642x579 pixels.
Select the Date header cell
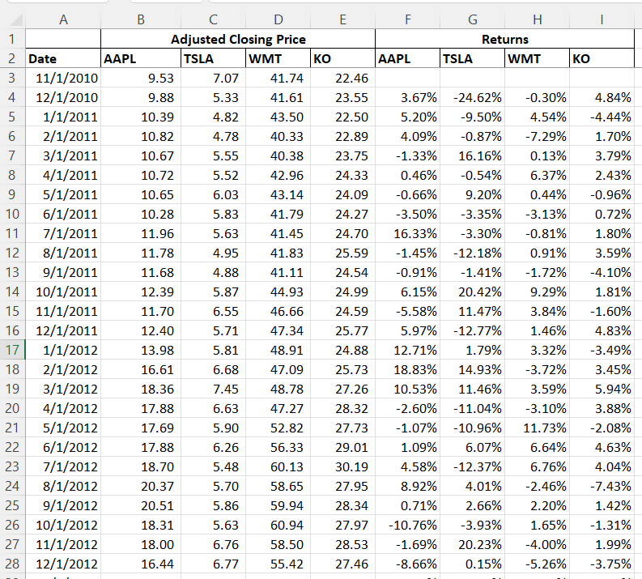pos(63,58)
